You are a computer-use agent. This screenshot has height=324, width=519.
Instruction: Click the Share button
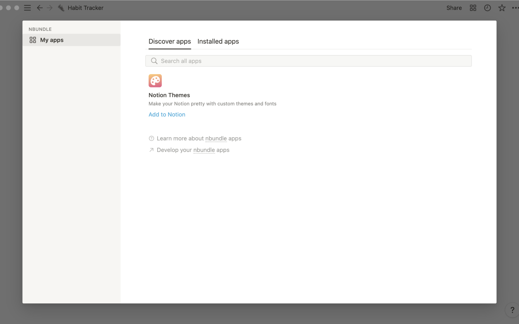[454, 8]
